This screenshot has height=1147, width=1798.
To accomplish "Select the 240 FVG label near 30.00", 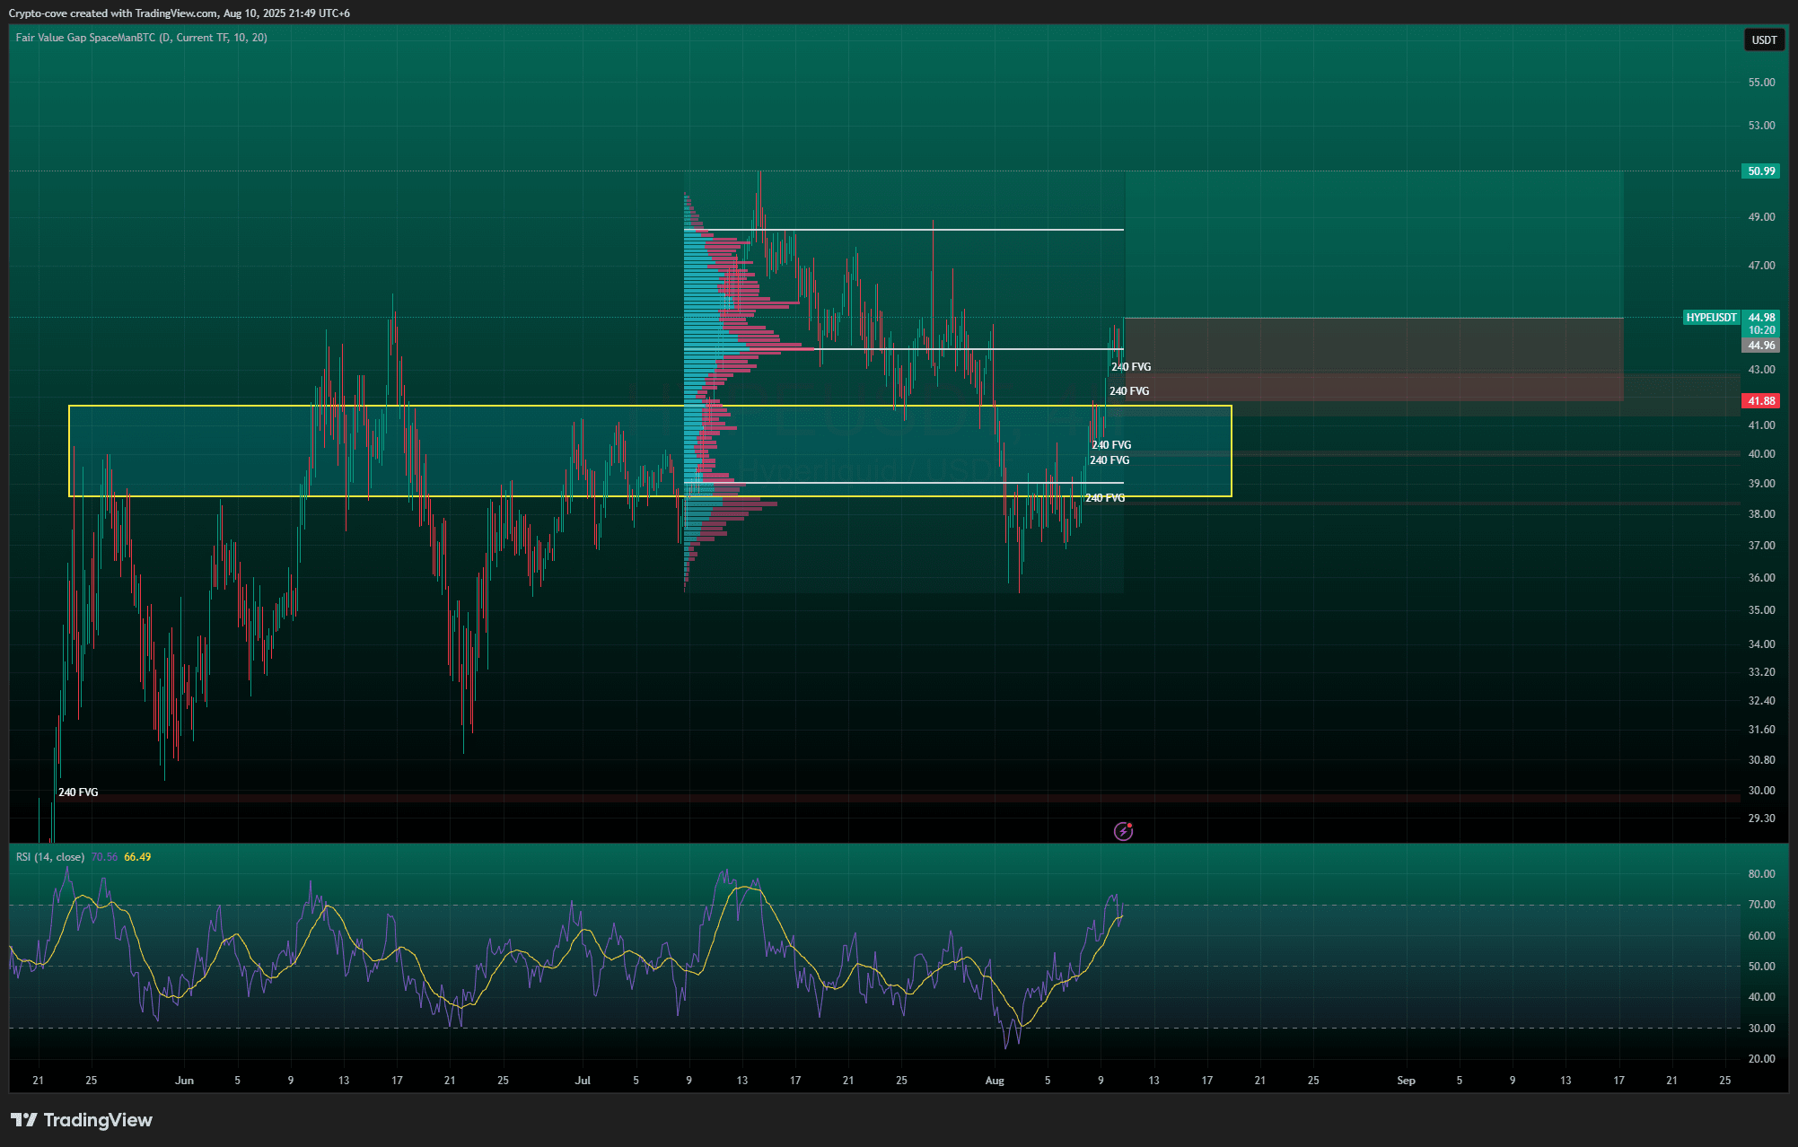I will coord(78,792).
